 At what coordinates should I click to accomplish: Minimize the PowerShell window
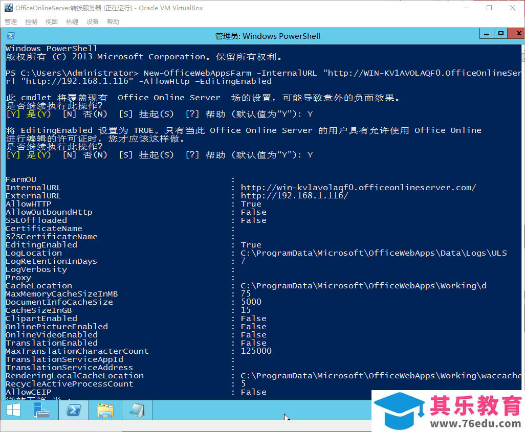coord(487,33)
